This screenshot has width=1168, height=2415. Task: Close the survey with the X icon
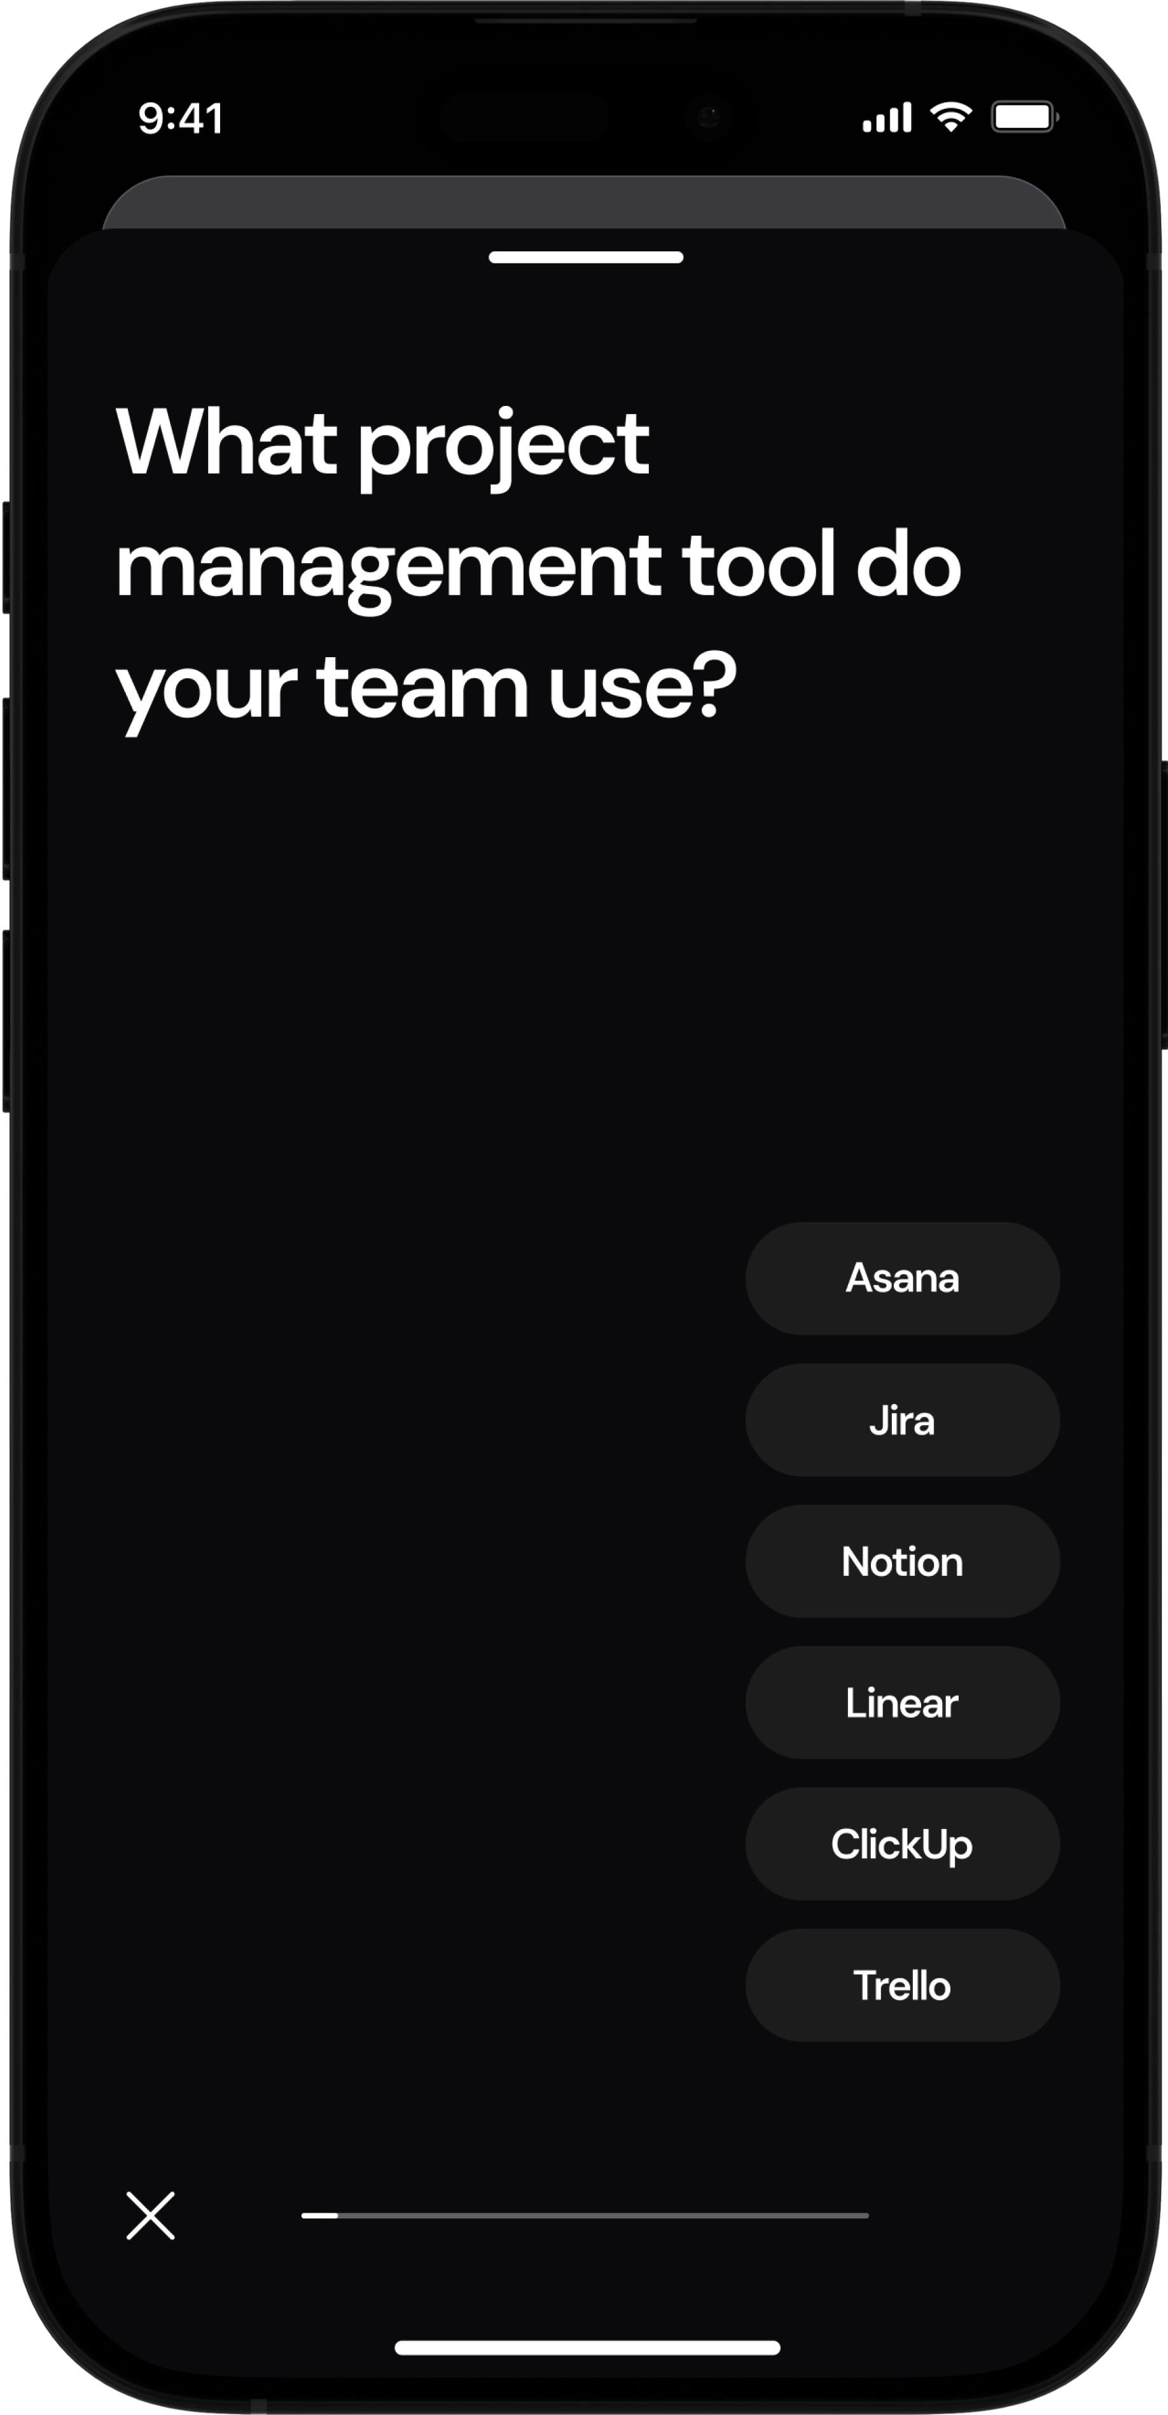(x=150, y=2215)
